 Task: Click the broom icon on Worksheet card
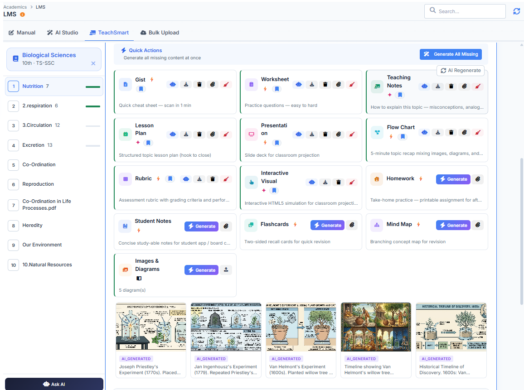point(352,85)
